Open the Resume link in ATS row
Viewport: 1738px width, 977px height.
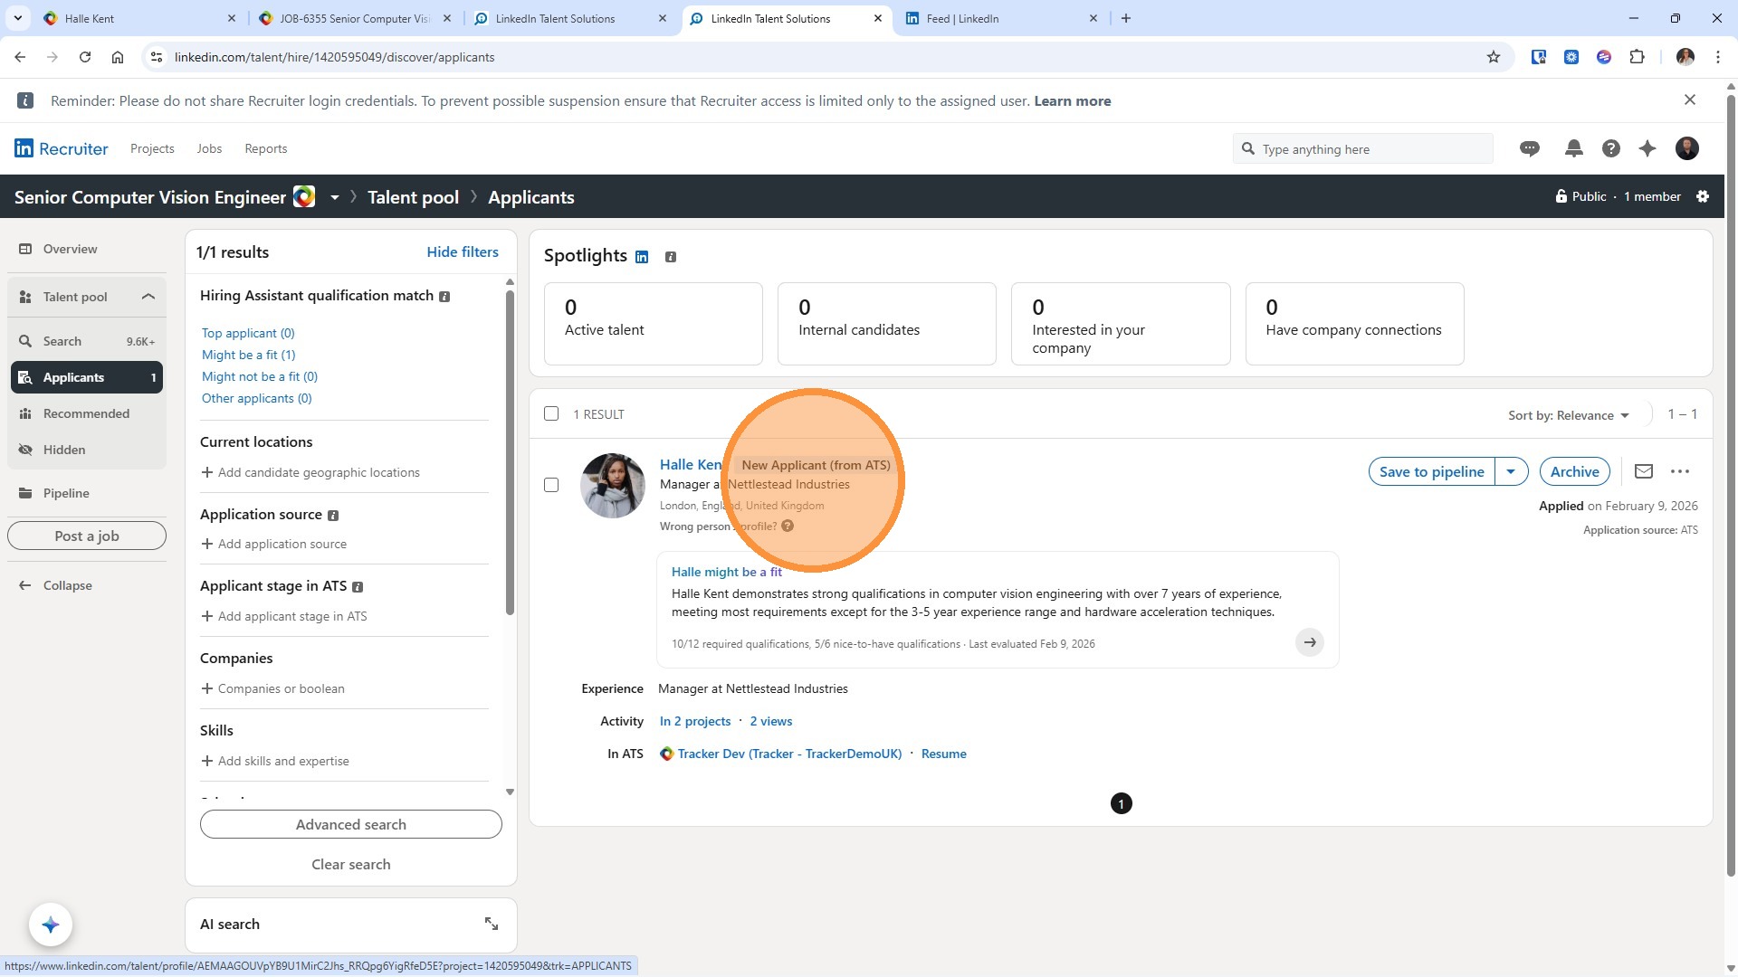[943, 754]
